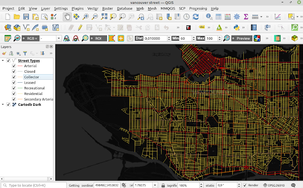
Task: Click the Zoom Full extent icon
Action: [x=104, y=17]
